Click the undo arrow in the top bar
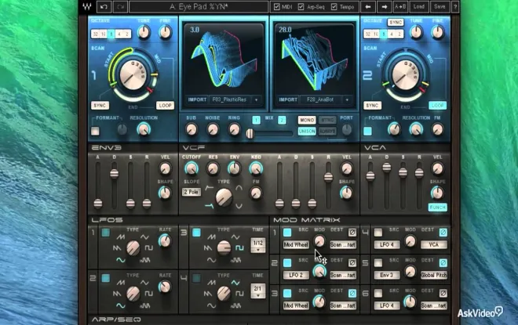 click(104, 6)
